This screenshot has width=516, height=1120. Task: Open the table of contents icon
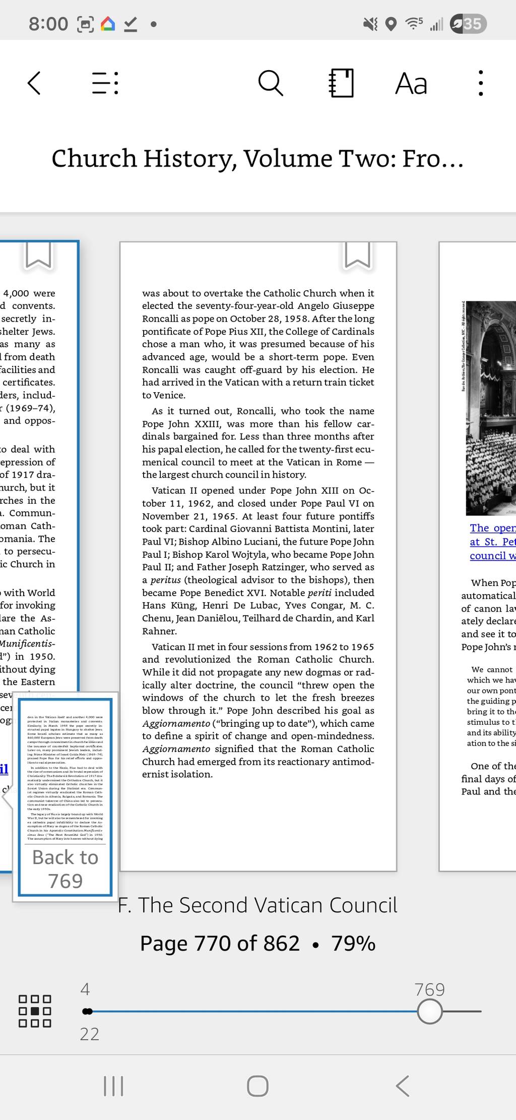105,83
